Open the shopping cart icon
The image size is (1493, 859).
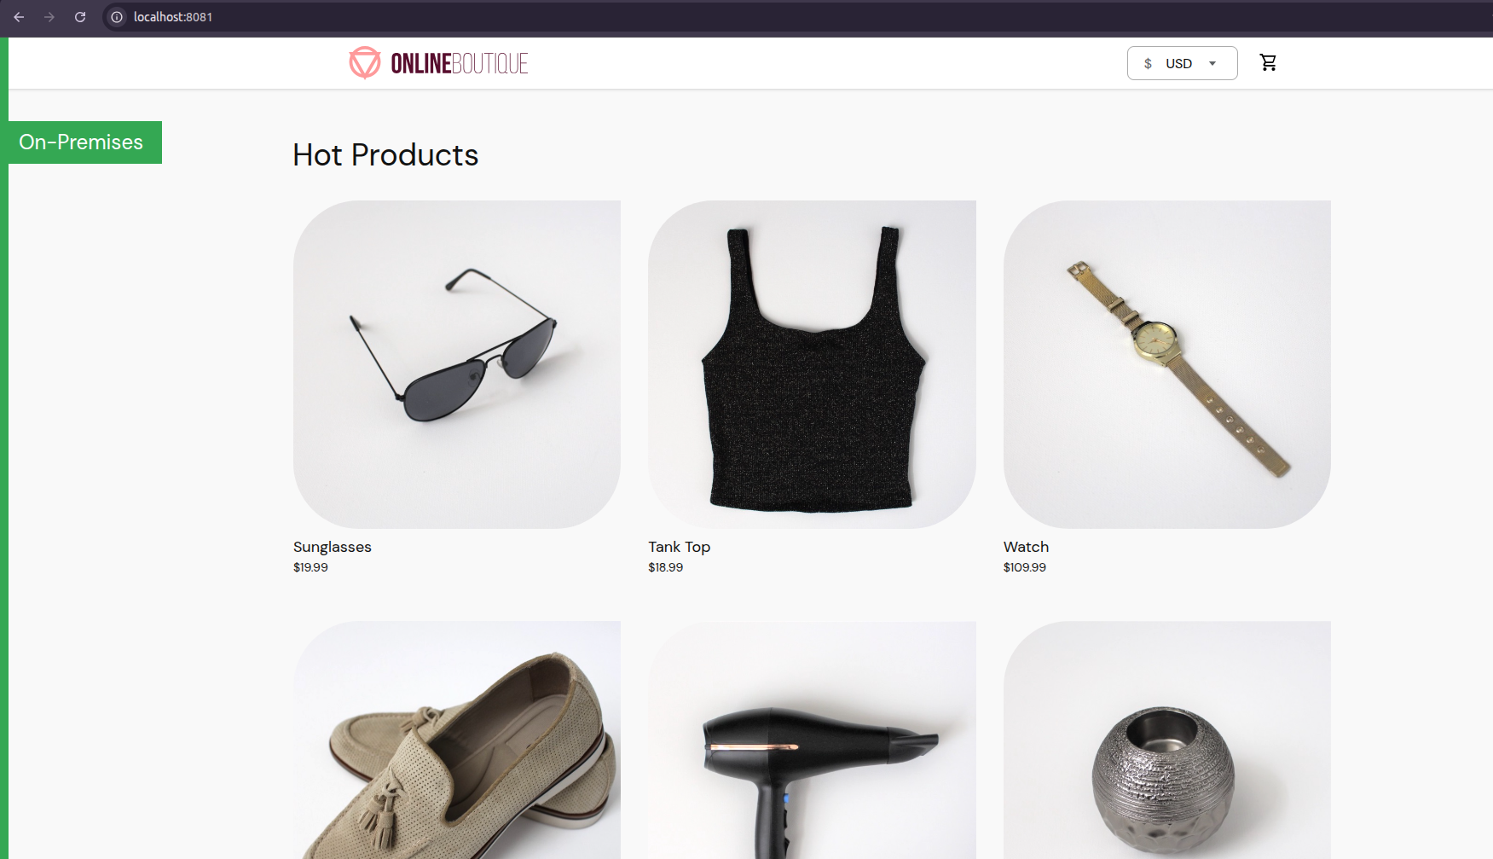pos(1268,62)
